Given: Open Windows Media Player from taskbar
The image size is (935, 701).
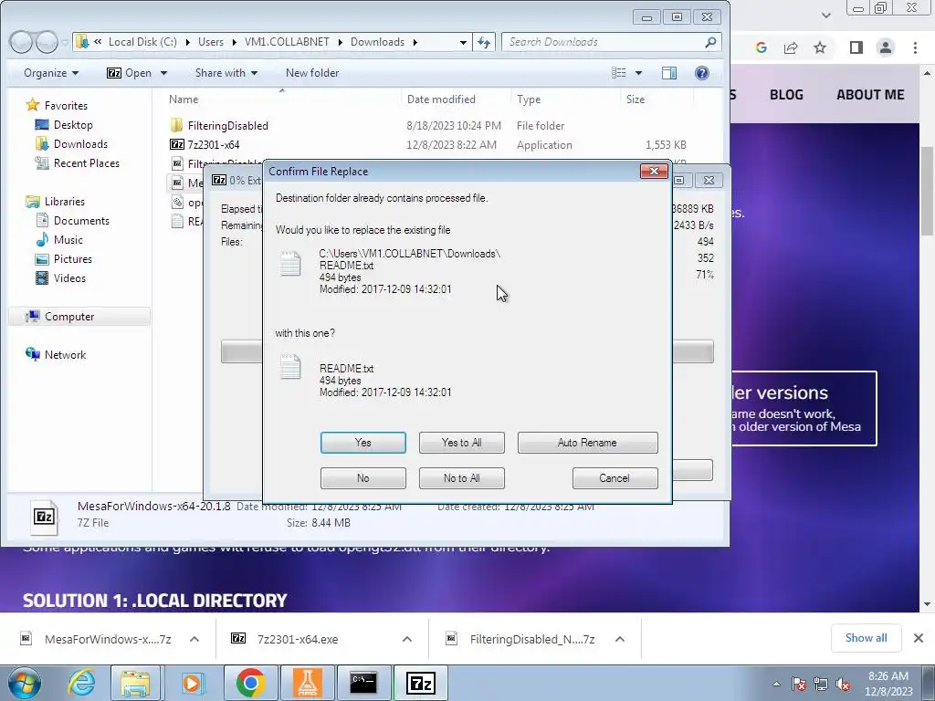Looking at the screenshot, I should click(x=192, y=683).
